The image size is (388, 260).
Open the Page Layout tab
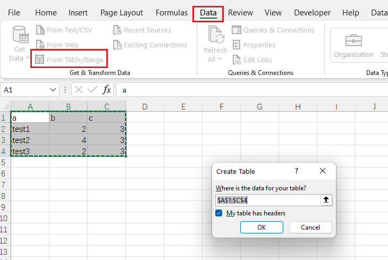click(x=122, y=13)
